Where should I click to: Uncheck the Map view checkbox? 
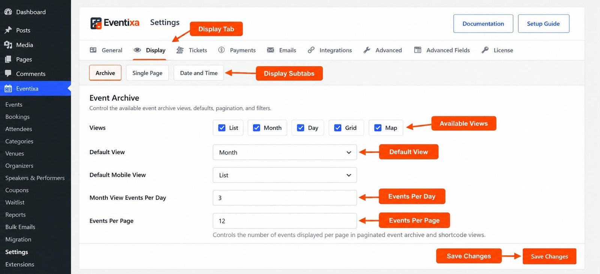(x=378, y=128)
